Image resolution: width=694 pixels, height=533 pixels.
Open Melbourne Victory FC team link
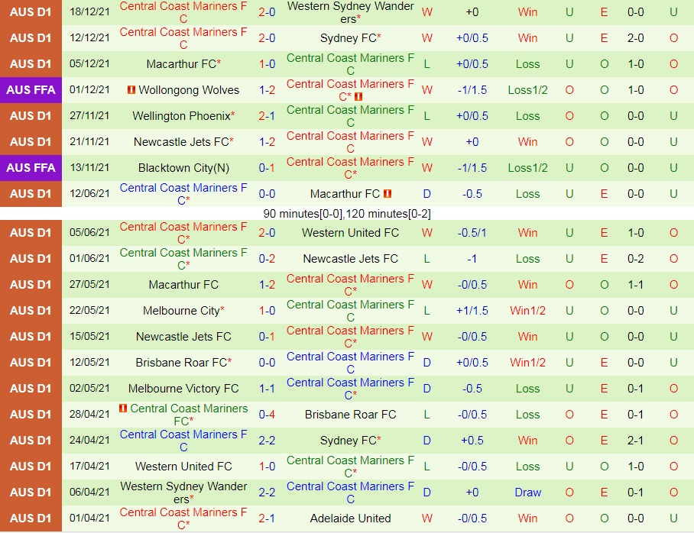183,389
